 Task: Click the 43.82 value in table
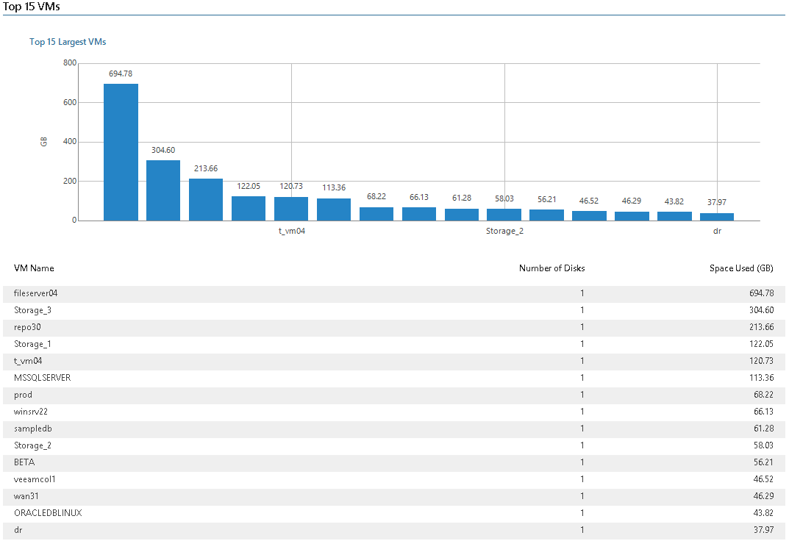(x=763, y=513)
